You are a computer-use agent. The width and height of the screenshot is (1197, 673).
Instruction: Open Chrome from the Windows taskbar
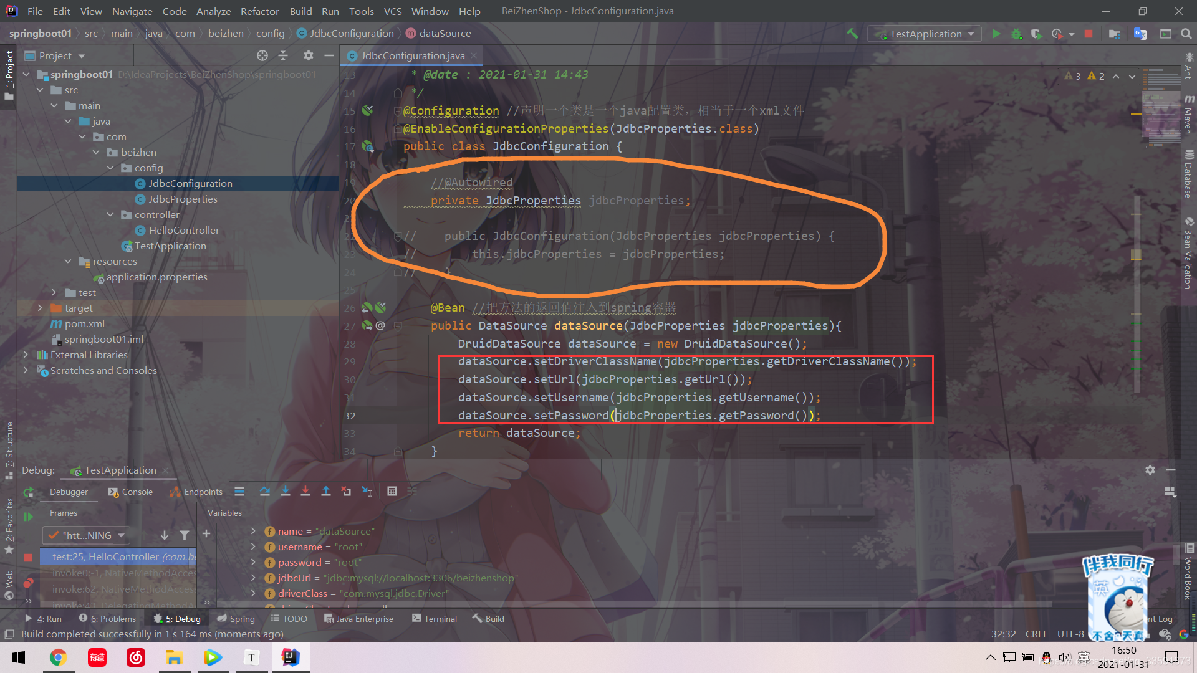(x=59, y=657)
